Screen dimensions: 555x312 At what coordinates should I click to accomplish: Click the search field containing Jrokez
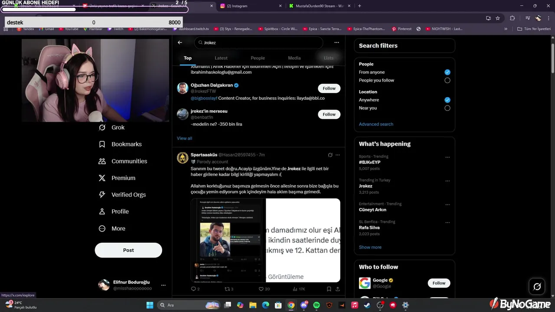[x=259, y=42]
